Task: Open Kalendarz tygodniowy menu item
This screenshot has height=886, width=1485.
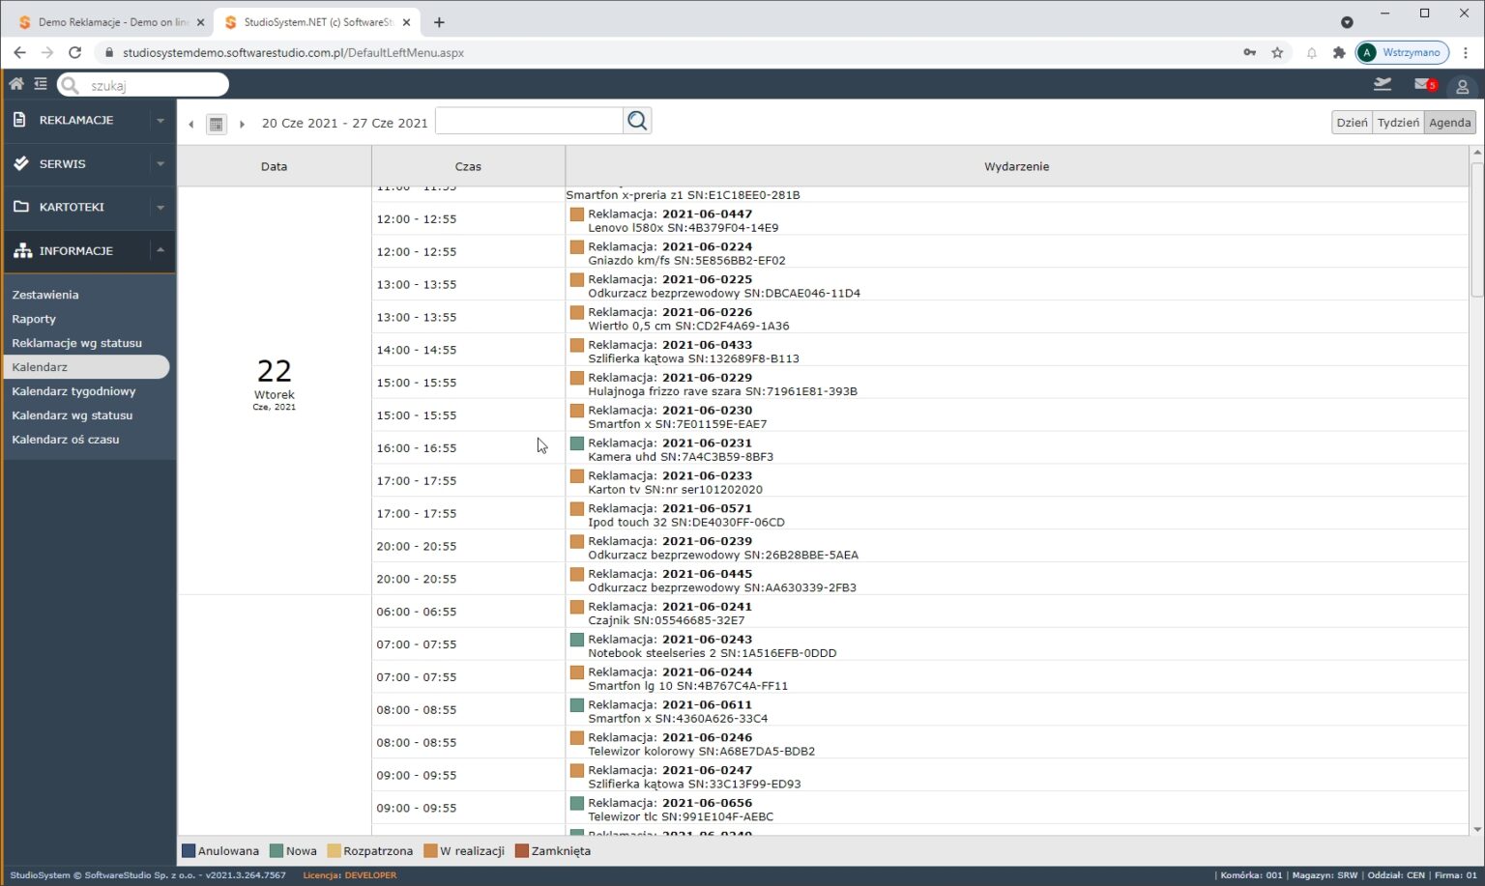Action: click(x=73, y=391)
